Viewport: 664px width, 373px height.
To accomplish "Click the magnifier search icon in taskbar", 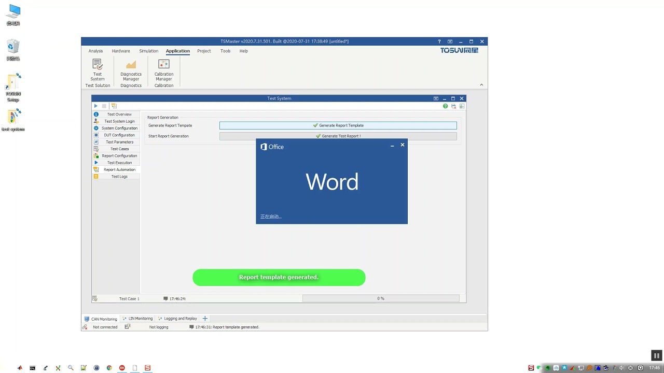I will point(71,368).
